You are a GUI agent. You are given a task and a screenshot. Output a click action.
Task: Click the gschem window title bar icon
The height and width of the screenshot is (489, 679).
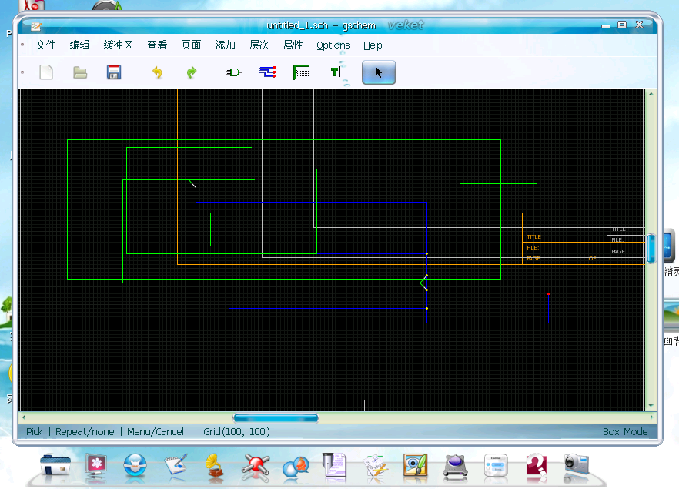[x=36, y=26]
